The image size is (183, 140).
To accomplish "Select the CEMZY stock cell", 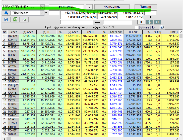I will pos(13,51).
